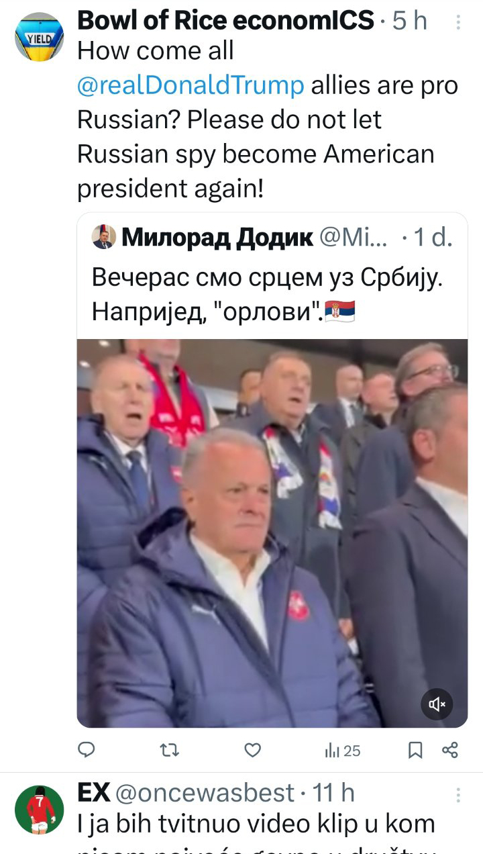Share the Bowl of Rice tweet
Viewport: 483px width, 854px height.
(x=450, y=750)
